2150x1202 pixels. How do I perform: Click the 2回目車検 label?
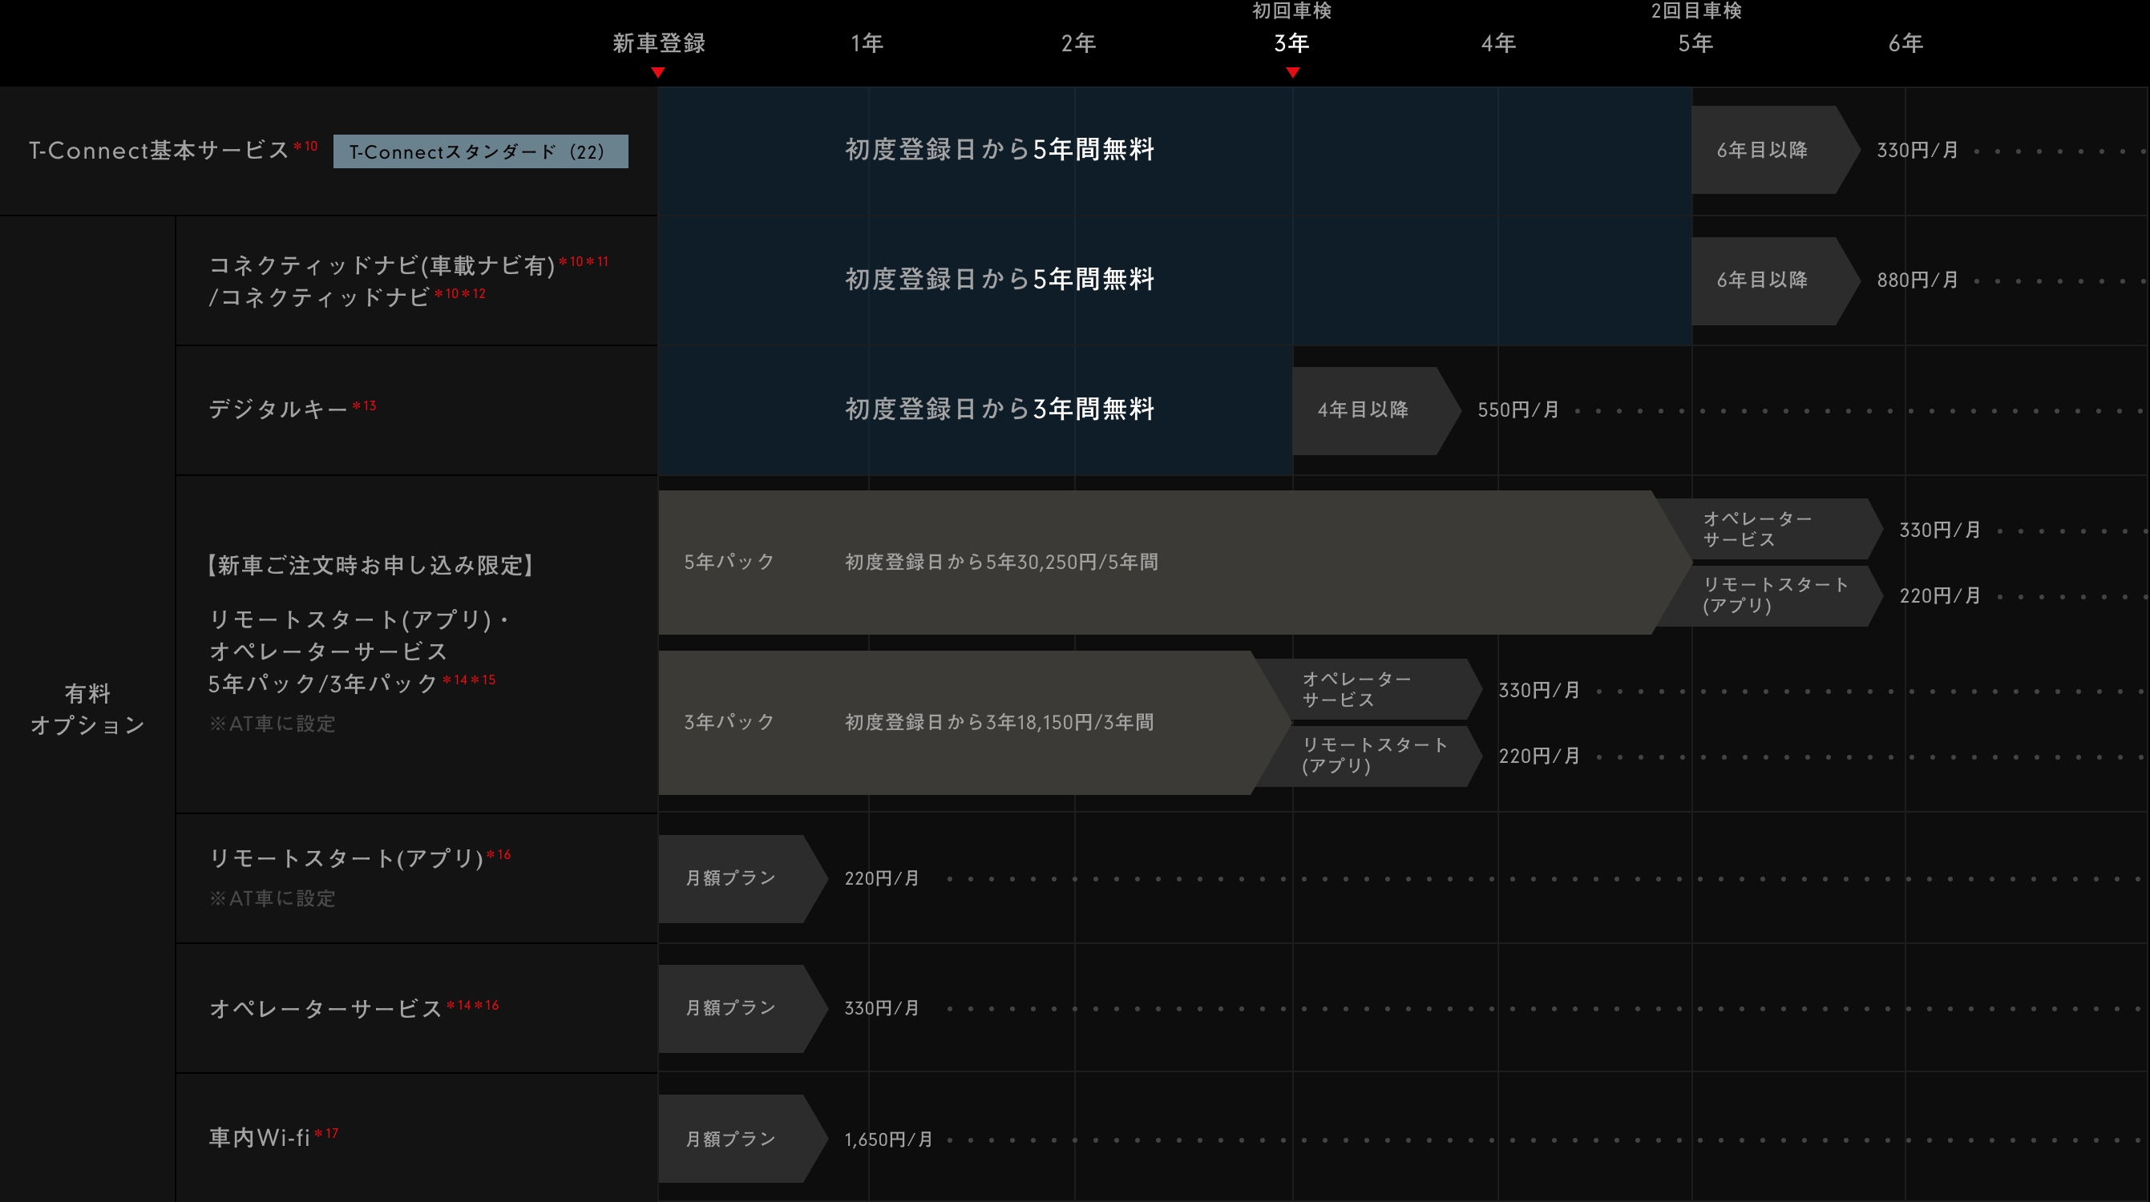point(1696,11)
